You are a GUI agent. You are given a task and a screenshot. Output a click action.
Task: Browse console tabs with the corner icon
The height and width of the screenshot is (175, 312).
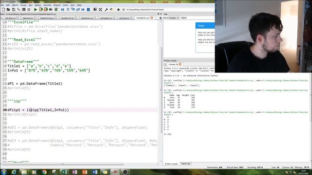click(x=165, y=64)
